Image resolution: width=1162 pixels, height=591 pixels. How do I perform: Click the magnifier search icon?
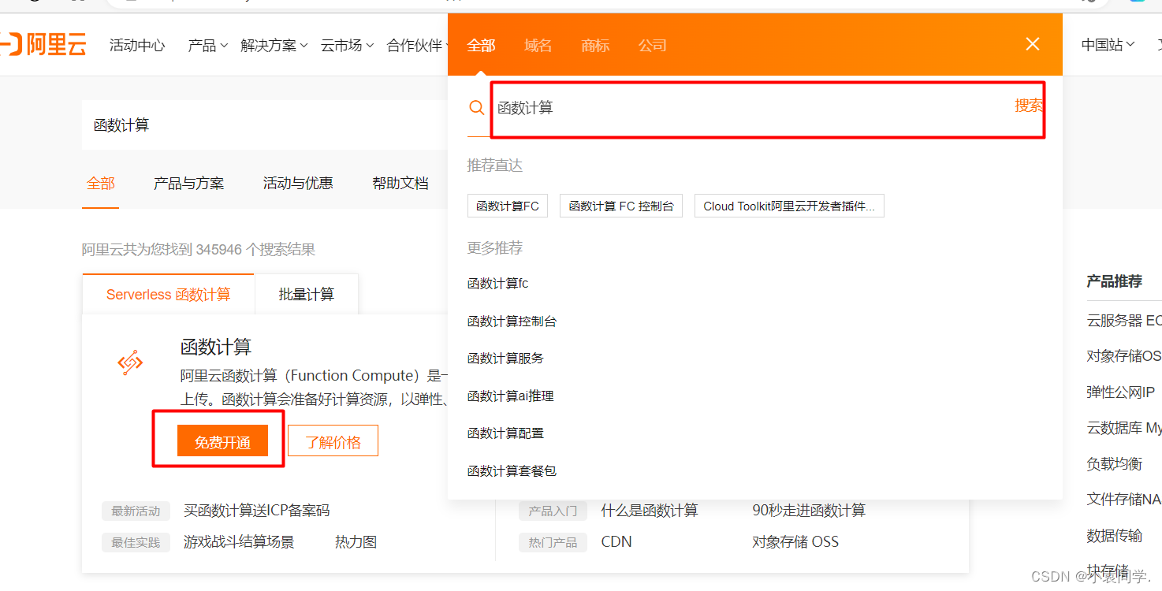coord(476,107)
